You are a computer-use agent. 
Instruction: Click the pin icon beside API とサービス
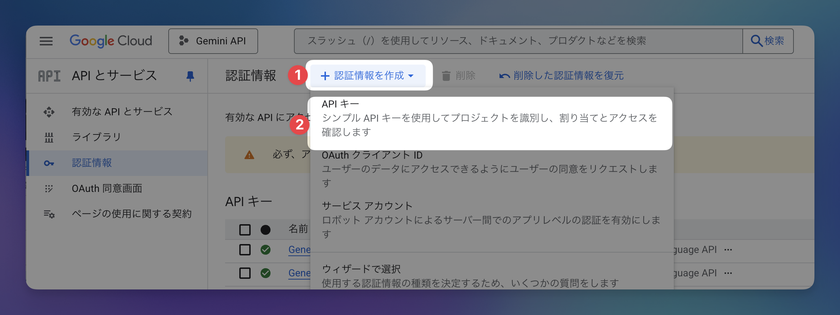click(x=190, y=76)
